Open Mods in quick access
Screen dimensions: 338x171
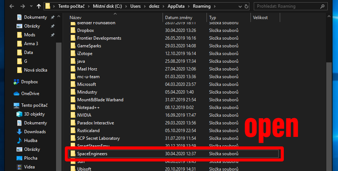(x=30, y=35)
